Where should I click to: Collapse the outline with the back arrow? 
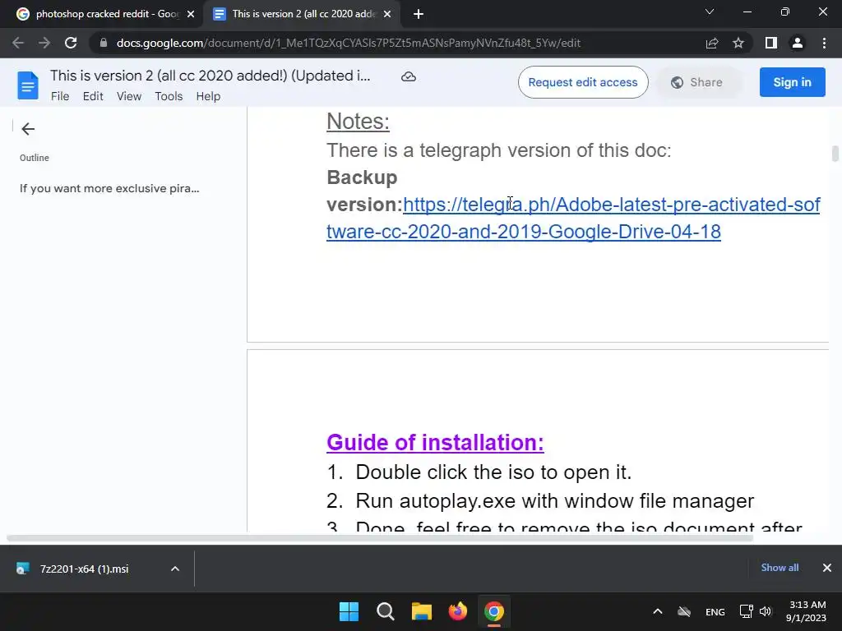[28, 129]
